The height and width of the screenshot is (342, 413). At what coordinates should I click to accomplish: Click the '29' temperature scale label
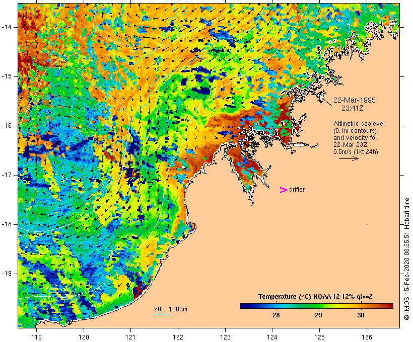point(318,315)
